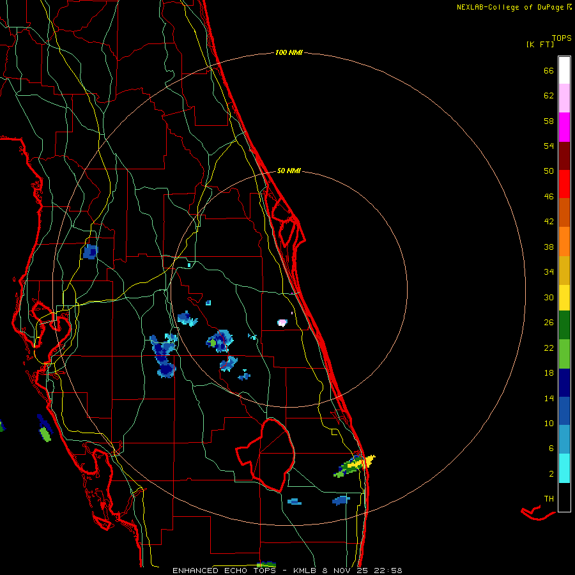
Task: Click the 66 legend value
Action: (x=549, y=70)
